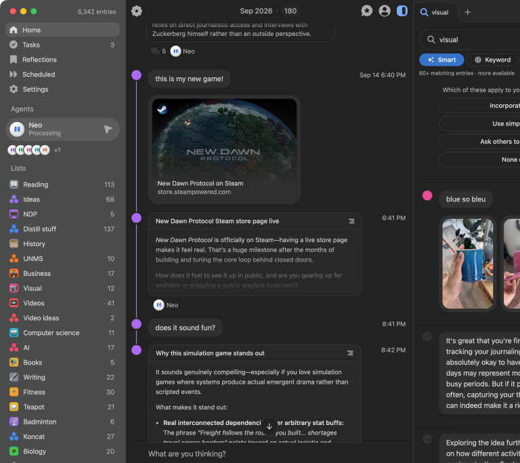
Task: Select the 'does it sound fun?' bubble
Action: click(185, 328)
